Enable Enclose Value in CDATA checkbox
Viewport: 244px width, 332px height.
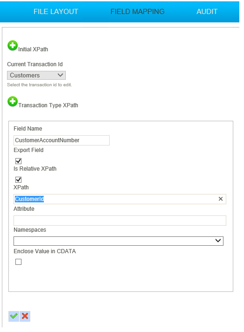18,262
